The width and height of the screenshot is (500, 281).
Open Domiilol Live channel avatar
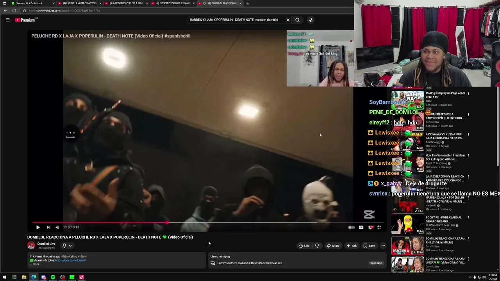tap(31, 245)
